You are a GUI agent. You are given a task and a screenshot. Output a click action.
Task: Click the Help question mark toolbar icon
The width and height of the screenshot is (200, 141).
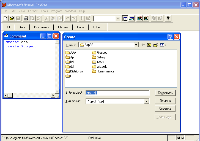pyautogui.click(x=168, y=18)
